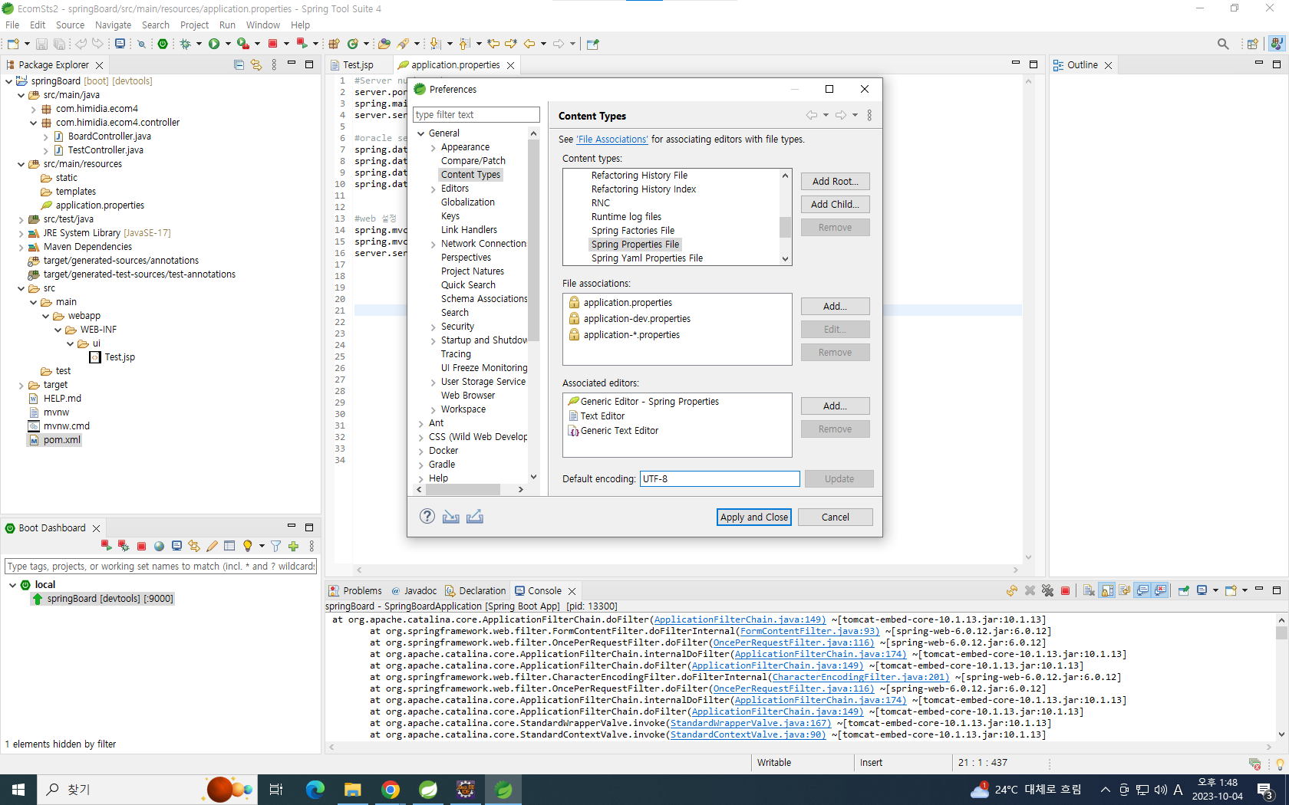The height and width of the screenshot is (805, 1289).
Task: Collapse the General preferences node
Action: [421, 133]
